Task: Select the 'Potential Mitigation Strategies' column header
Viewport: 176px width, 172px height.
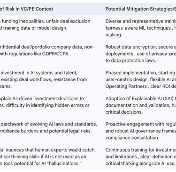Action: 141,9
